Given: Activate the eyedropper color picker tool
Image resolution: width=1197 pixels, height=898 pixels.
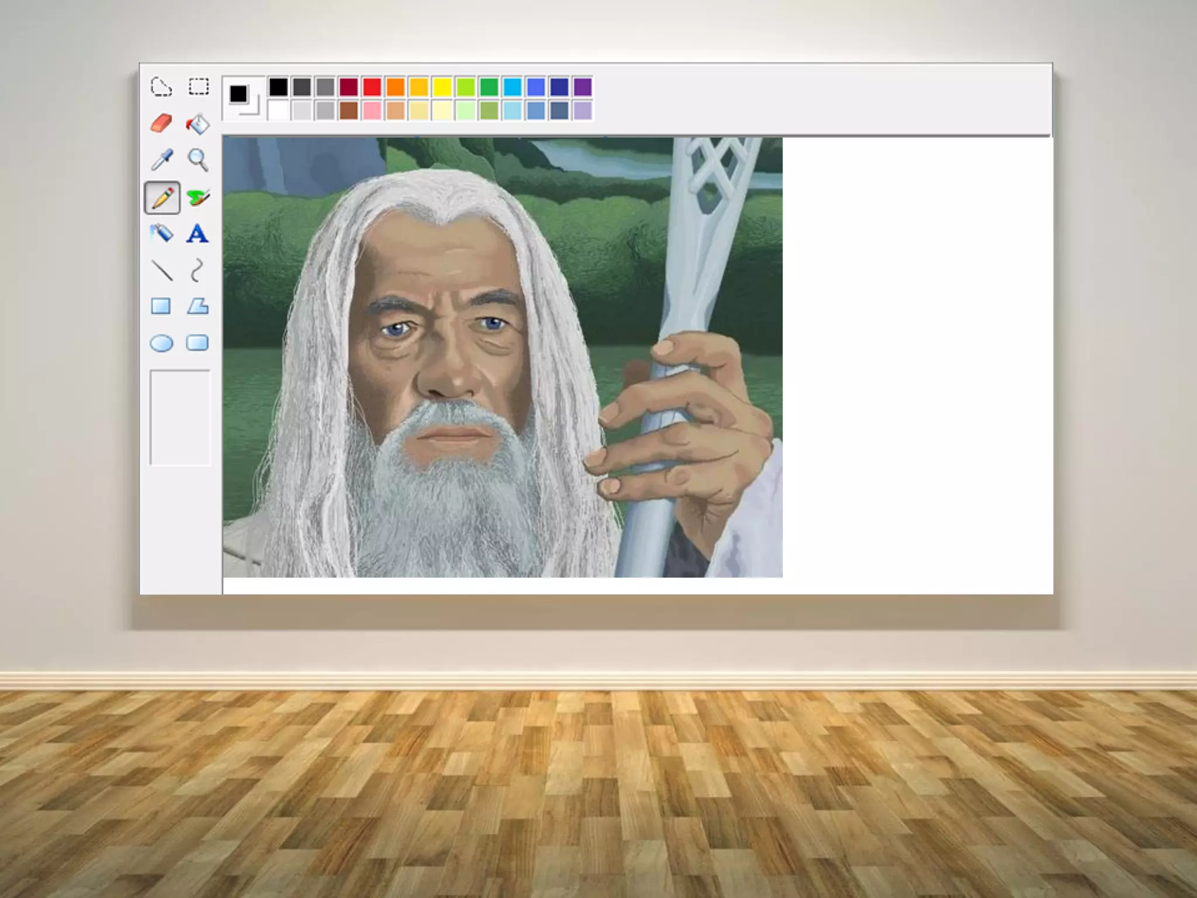Looking at the screenshot, I should pyautogui.click(x=161, y=160).
